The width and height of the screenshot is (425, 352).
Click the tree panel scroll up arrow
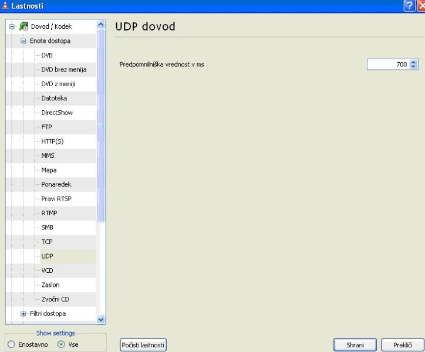coord(100,25)
